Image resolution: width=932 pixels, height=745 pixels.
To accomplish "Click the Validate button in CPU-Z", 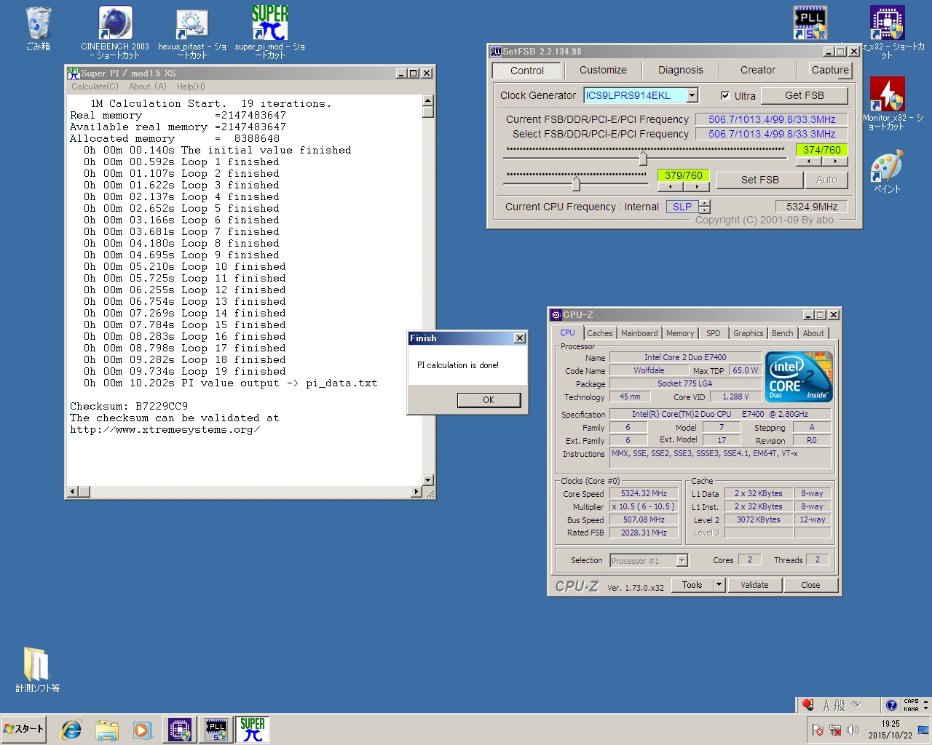I will point(754,585).
